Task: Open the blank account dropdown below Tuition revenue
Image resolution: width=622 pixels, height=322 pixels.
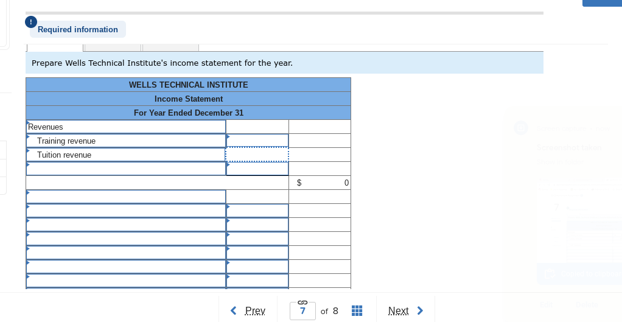Action: pyautogui.click(x=126, y=169)
